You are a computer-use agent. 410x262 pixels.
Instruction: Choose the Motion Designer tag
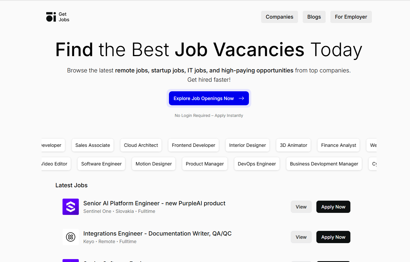154,164
